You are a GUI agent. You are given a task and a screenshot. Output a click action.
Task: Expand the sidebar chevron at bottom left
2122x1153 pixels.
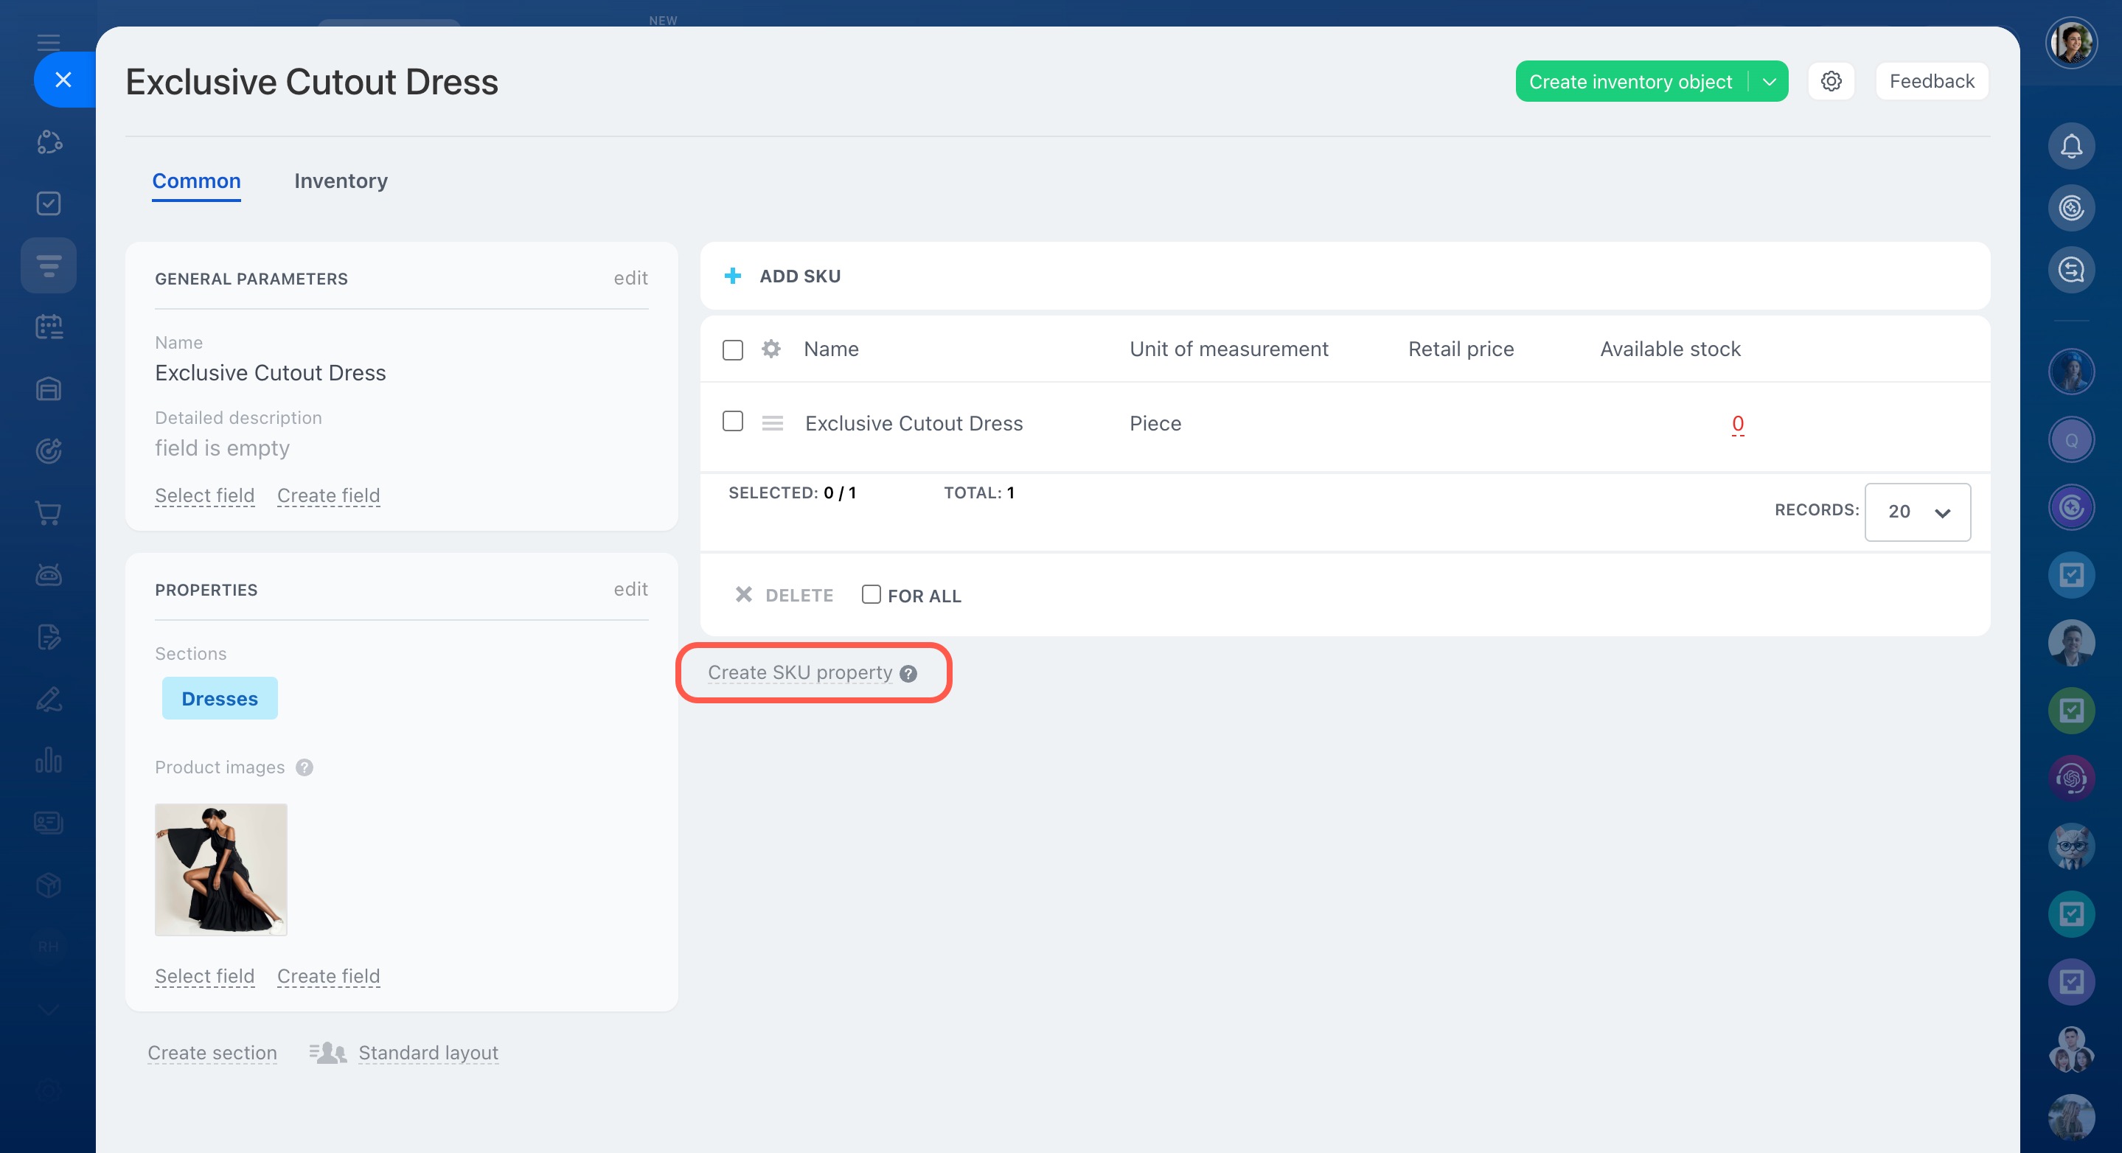[49, 1010]
